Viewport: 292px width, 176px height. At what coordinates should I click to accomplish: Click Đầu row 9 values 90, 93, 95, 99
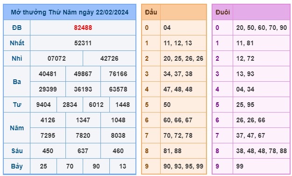[x=183, y=166]
